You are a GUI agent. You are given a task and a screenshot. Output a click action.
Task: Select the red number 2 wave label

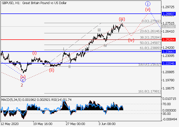point(22,85)
